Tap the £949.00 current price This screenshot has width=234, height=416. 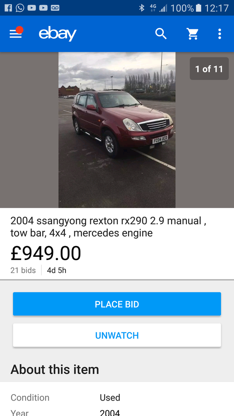45,253
